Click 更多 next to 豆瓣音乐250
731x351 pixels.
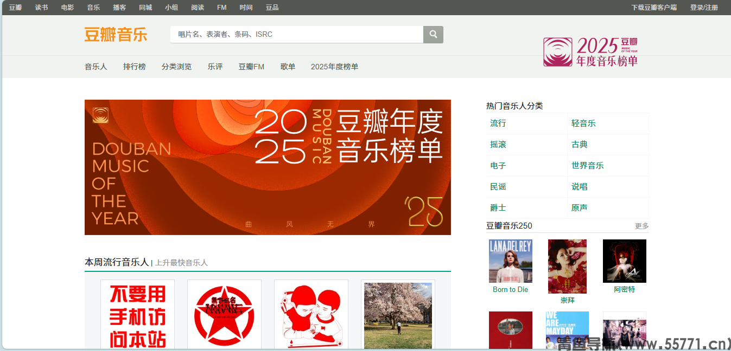coord(641,226)
